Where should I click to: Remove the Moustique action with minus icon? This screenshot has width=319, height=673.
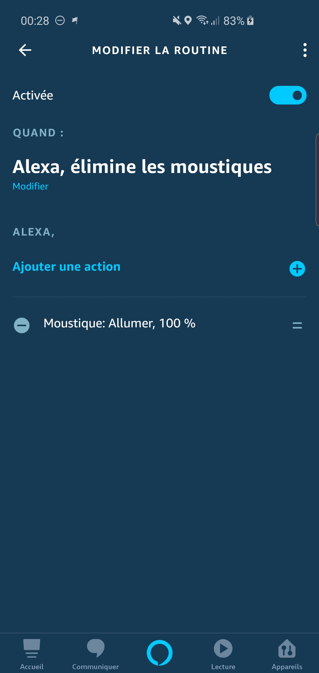click(22, 325)
